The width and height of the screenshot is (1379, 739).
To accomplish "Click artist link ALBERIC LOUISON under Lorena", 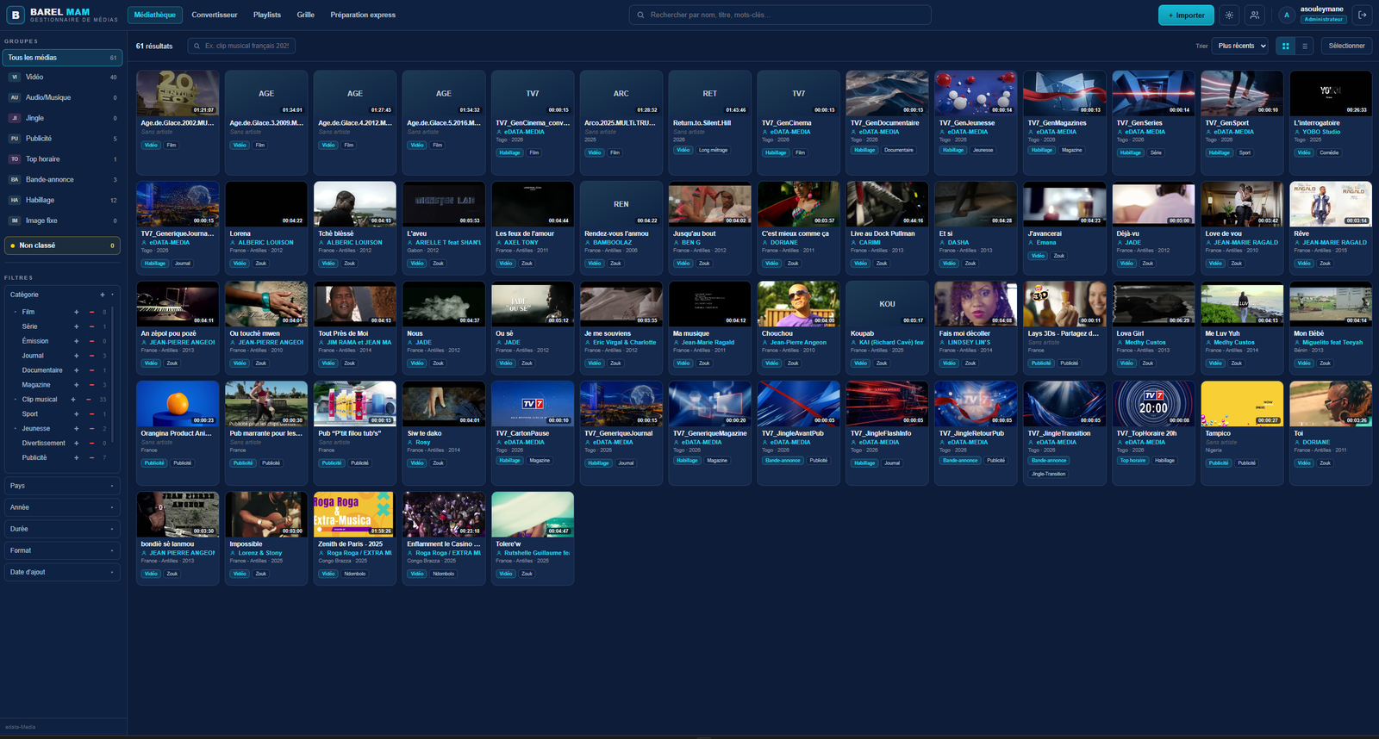I will [265, 243].
